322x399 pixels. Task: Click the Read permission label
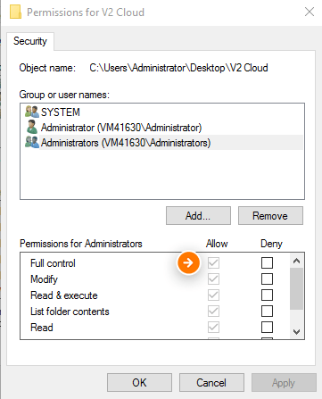tap(42, 328)
